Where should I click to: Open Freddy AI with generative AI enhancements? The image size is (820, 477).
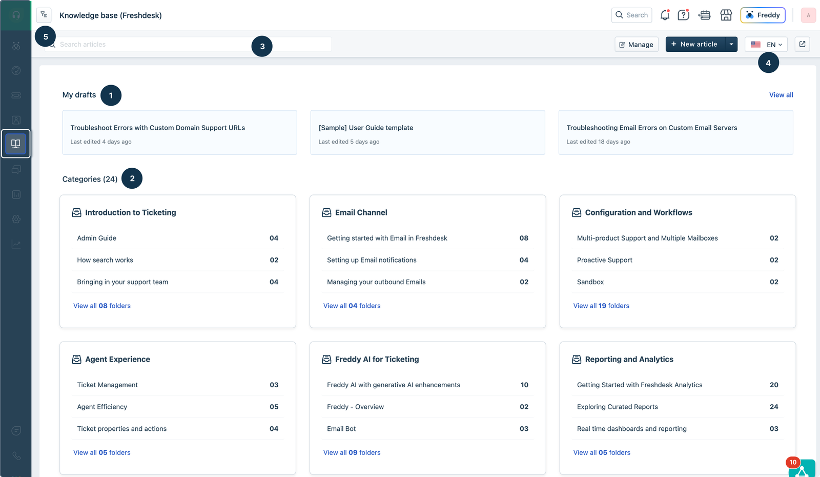coord(428,385)
